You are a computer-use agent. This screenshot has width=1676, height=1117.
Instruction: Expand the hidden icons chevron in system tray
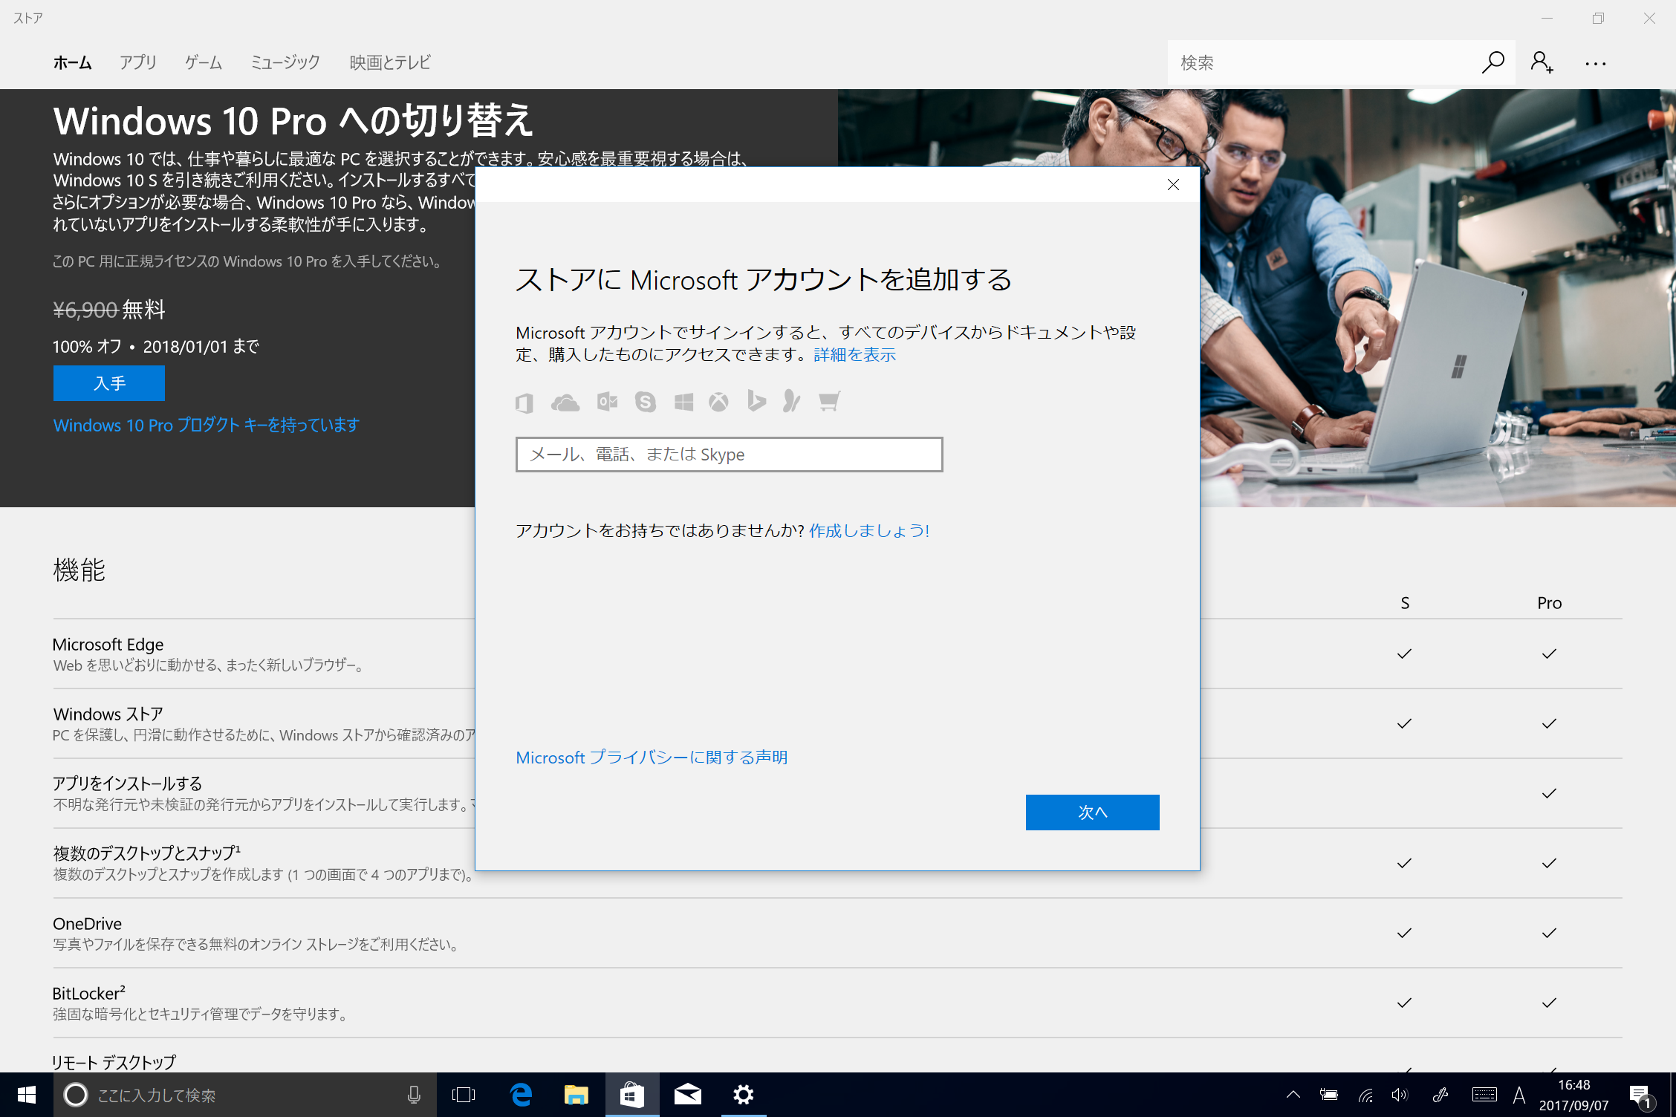[1293, 1095]
